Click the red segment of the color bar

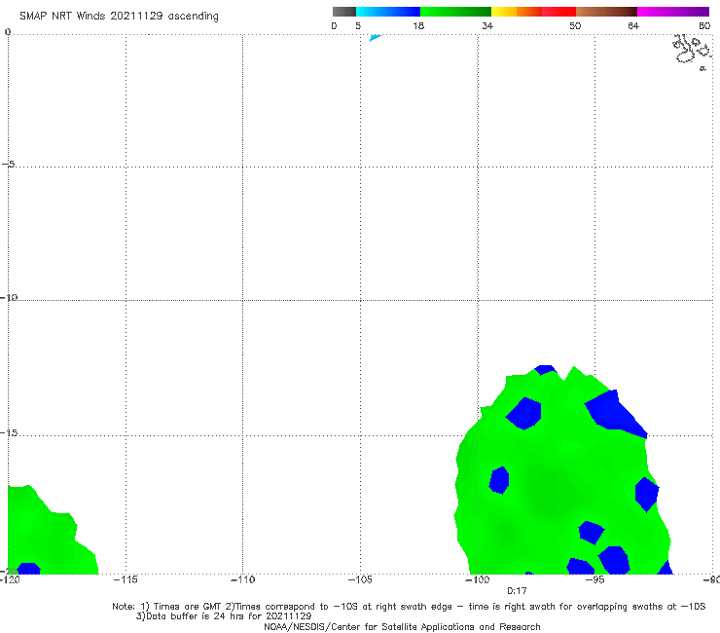[x=558, y=12]
